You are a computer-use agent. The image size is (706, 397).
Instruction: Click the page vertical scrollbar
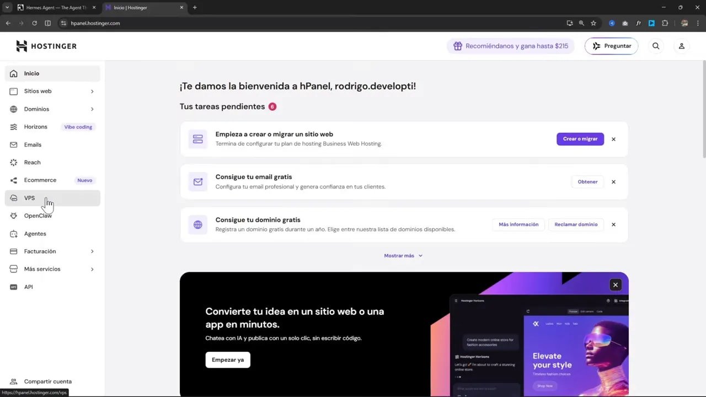tap(703, 110)
